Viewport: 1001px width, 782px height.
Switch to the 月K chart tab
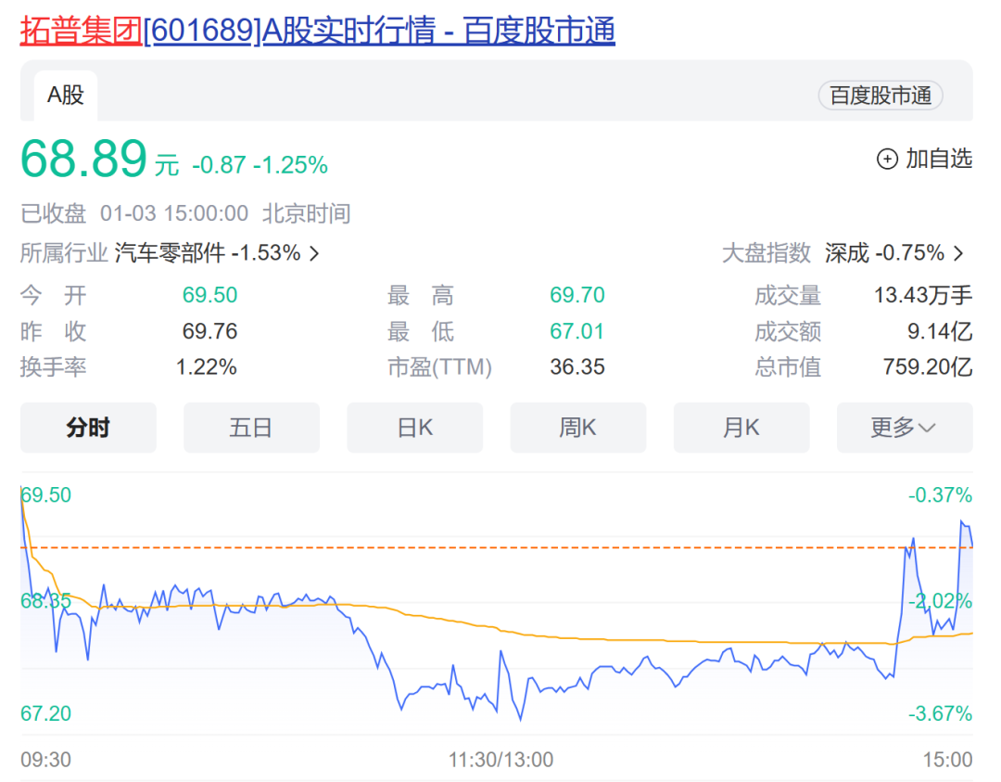pyautogui.click(x=741, y=428)
